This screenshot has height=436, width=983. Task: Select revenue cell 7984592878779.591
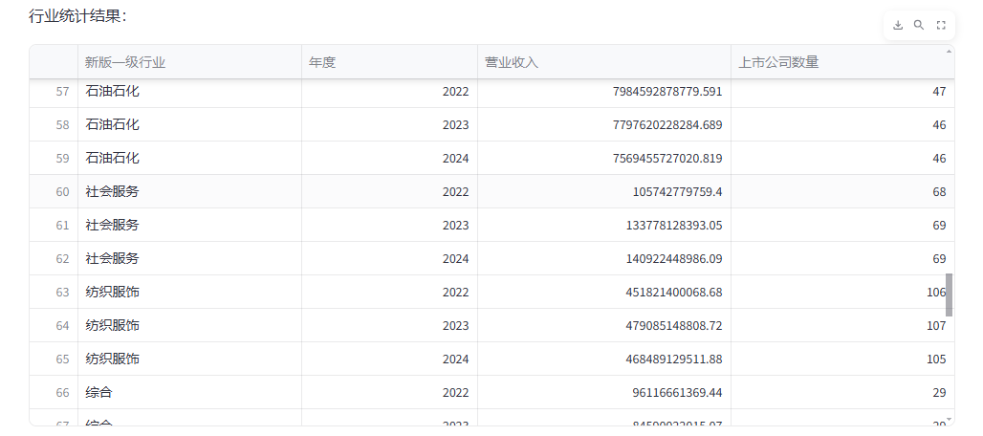point(604,92)
